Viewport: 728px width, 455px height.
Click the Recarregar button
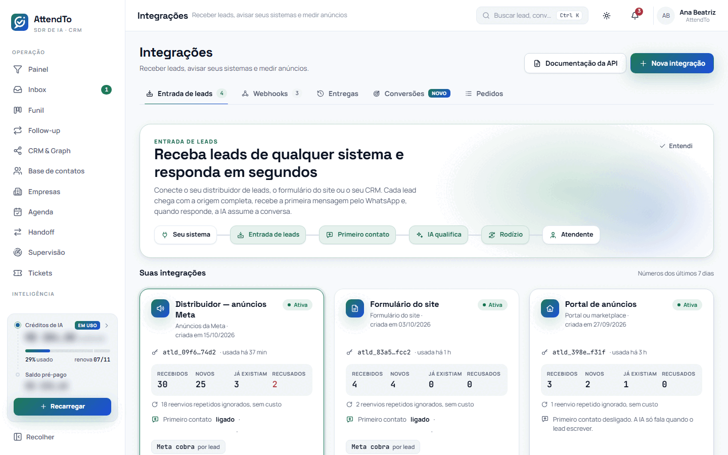(x=62, y=406)
